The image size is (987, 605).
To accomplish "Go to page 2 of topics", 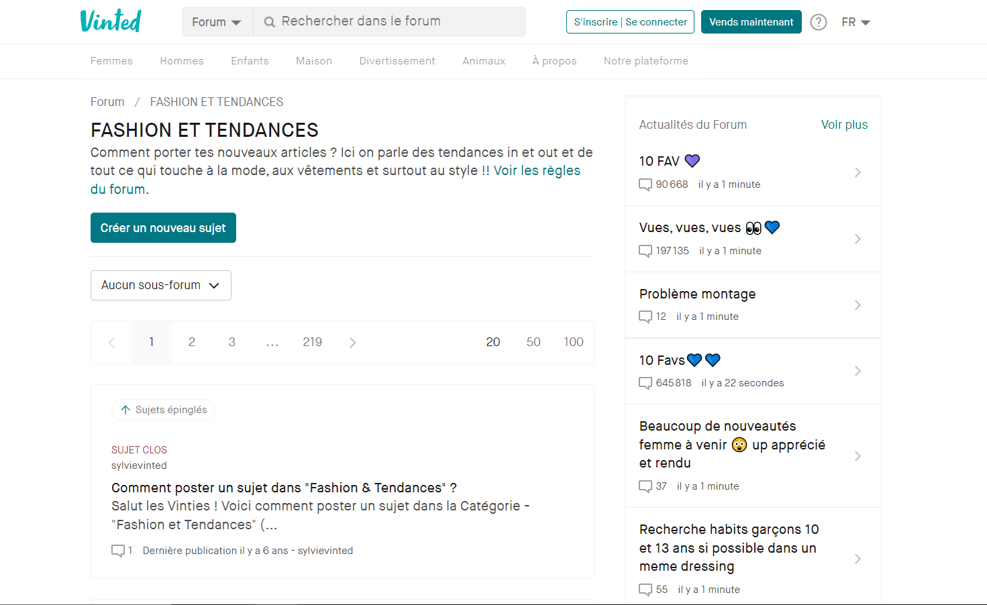I will click(x=192, y=343).
